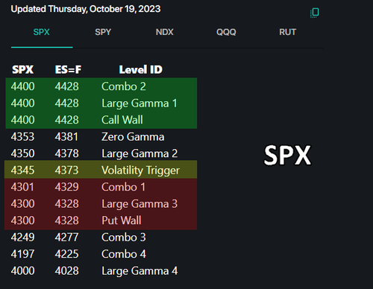
Task: Click the active SPX tab
Action: click(x=42, y=32)
